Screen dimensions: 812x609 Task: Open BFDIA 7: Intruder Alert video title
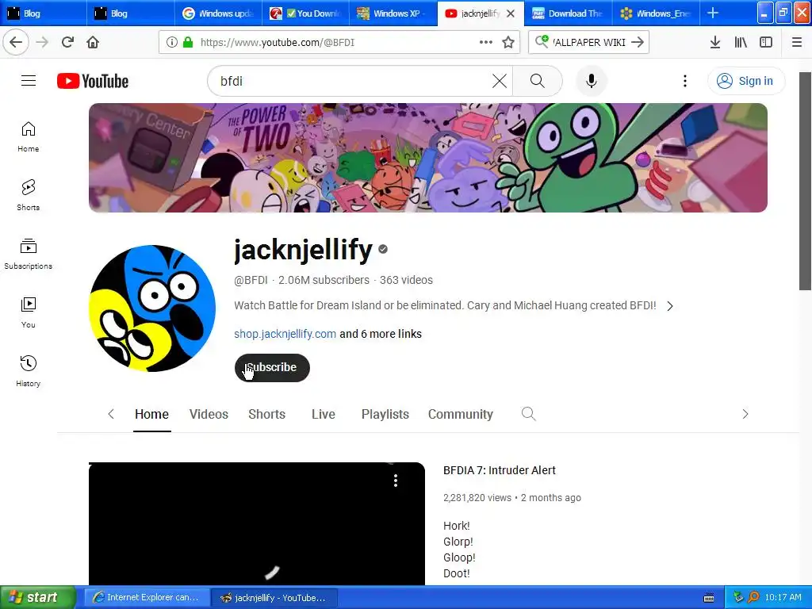click(x=500, y=470)
